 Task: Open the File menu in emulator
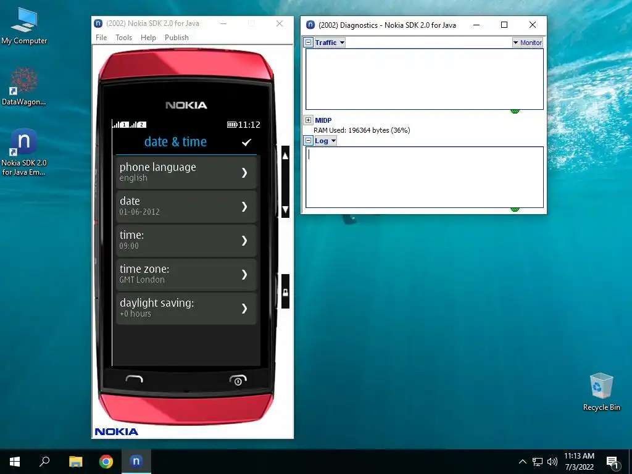101,38
